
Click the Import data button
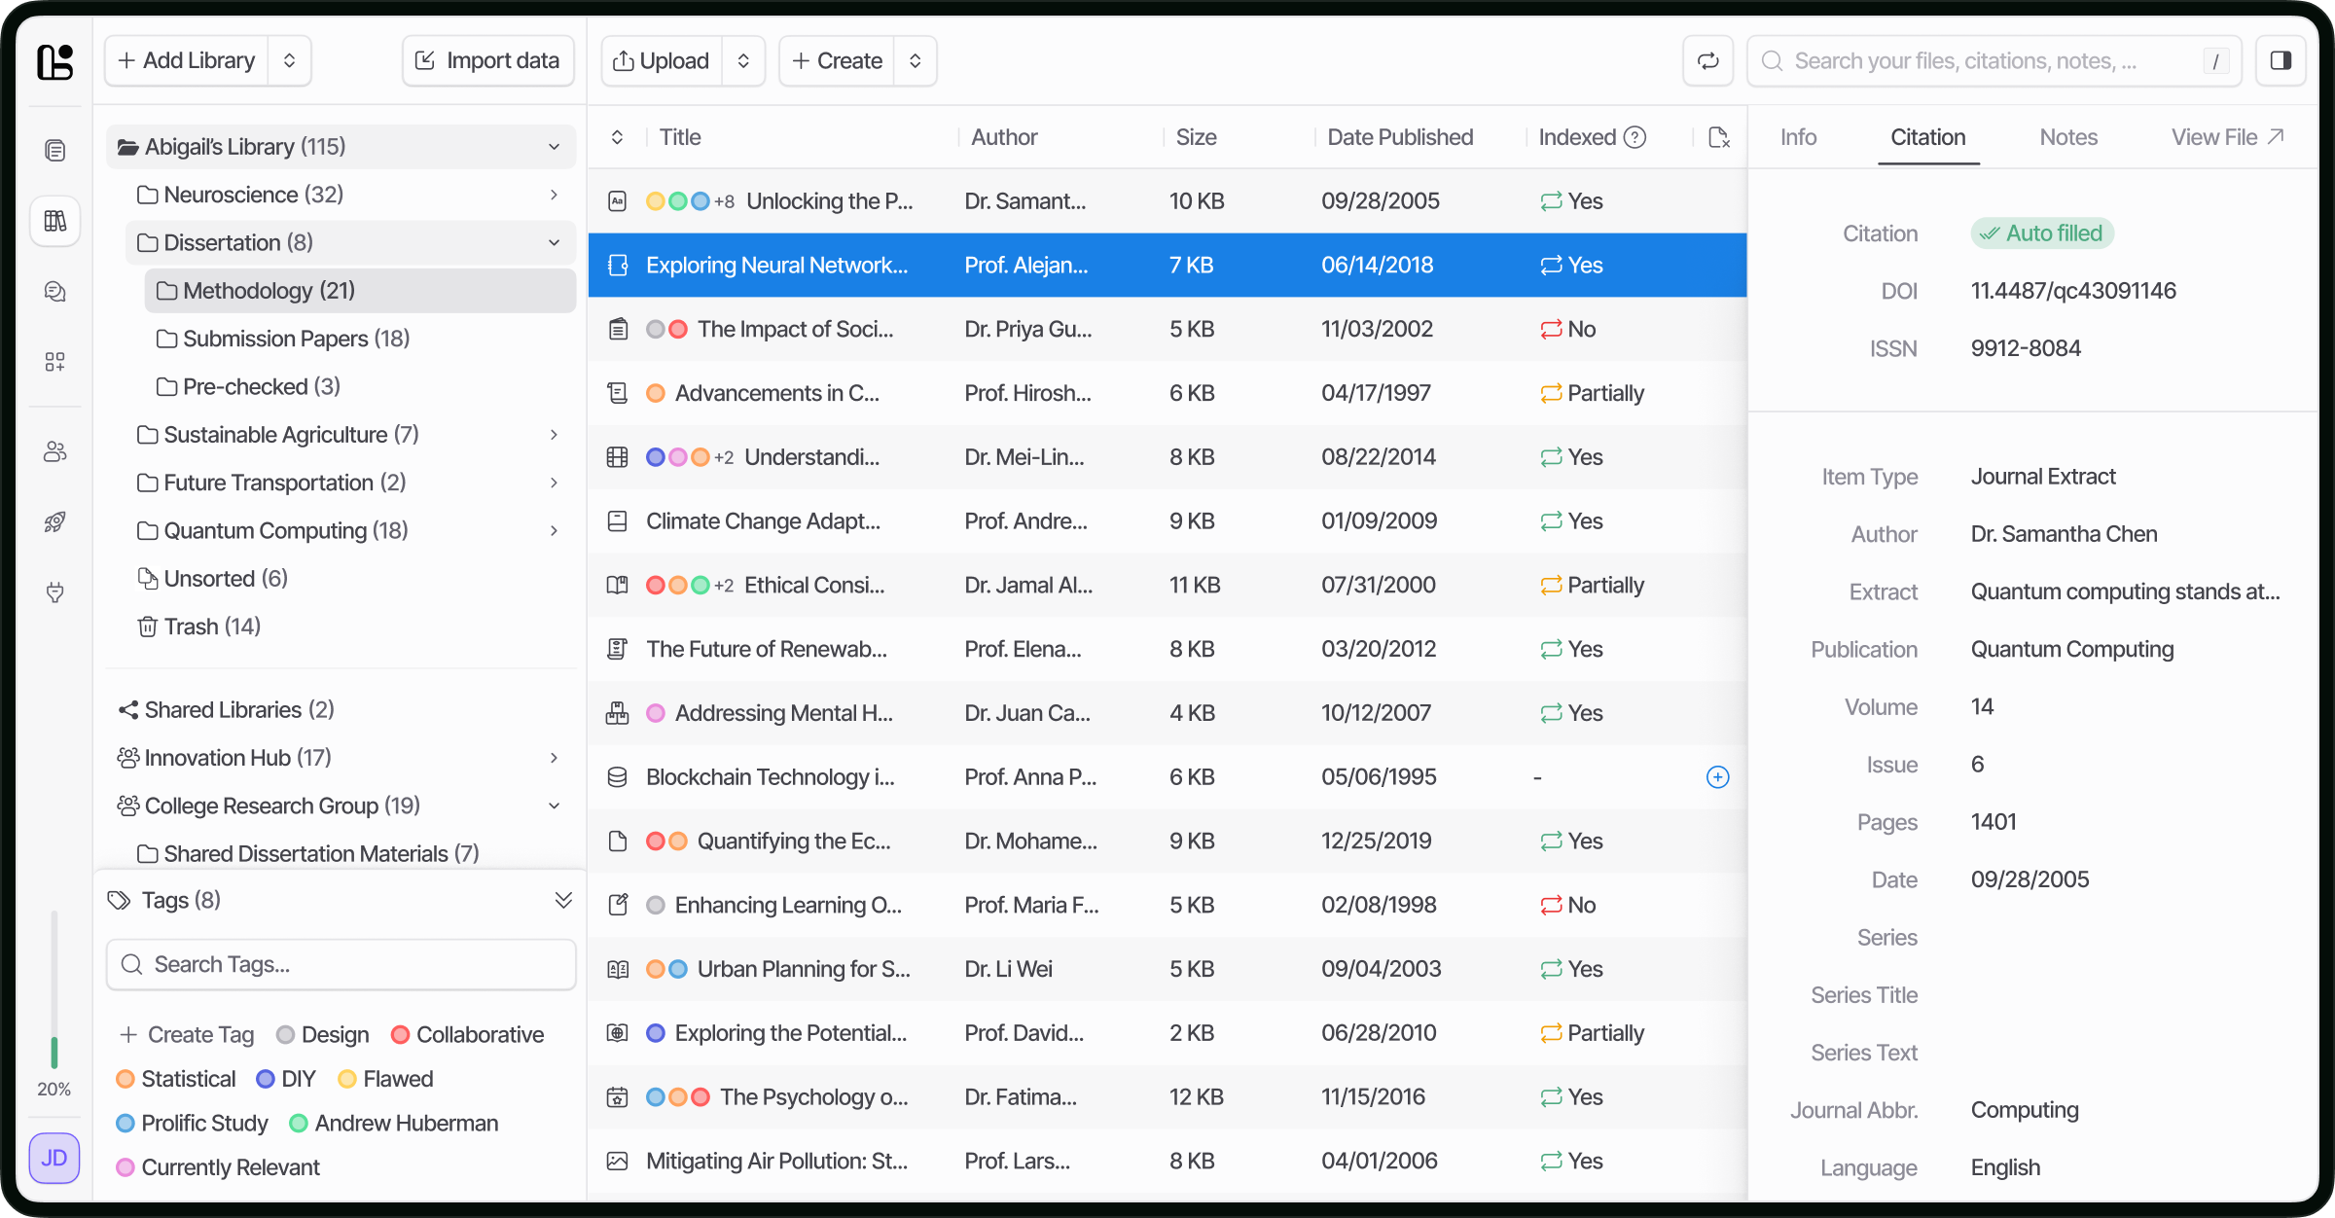click(487, 60)
